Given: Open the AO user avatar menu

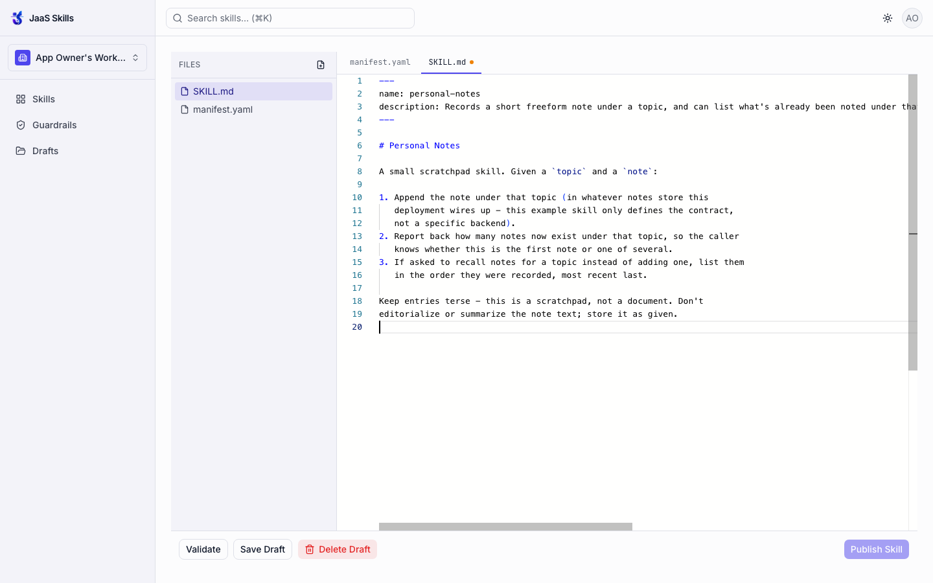Looking at the screenshot, I should (912, 18).
